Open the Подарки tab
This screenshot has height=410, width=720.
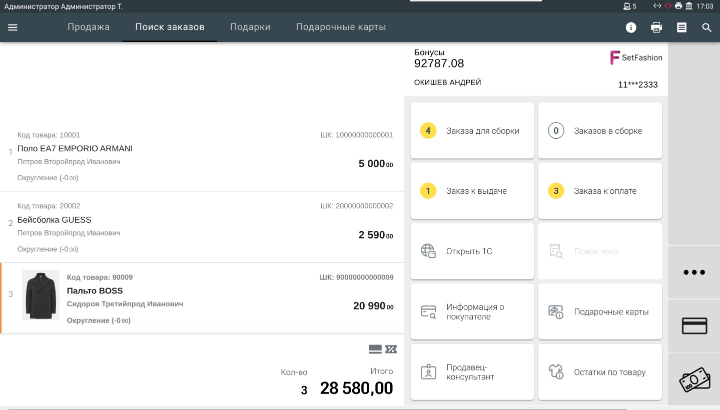coord(250,27)
